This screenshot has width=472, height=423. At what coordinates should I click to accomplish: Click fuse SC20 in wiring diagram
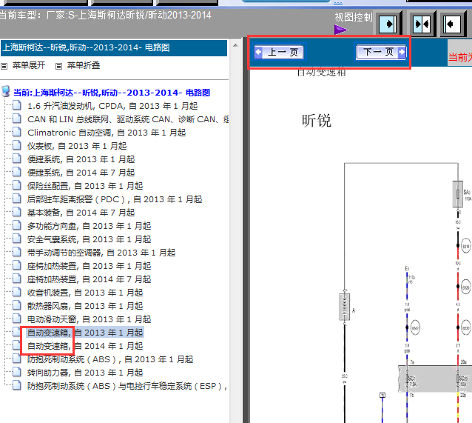click(x=459, y=379)
